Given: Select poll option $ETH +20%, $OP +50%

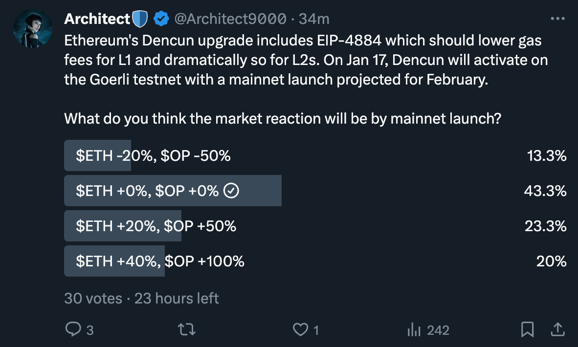Looking at the screenshot, I should pos(156,226).
